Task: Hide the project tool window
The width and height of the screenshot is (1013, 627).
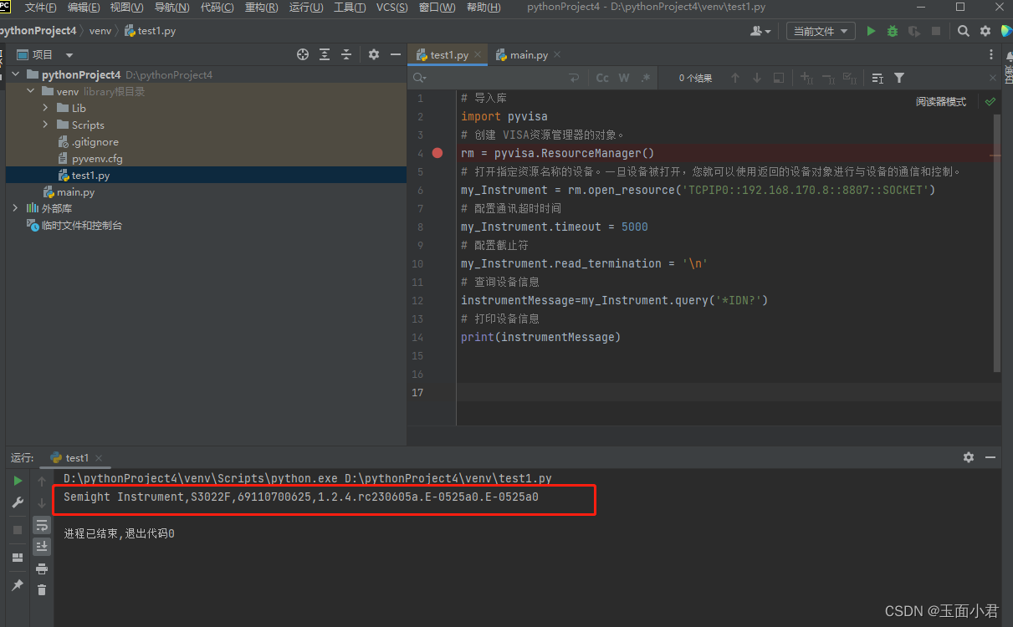Action: 396,54
